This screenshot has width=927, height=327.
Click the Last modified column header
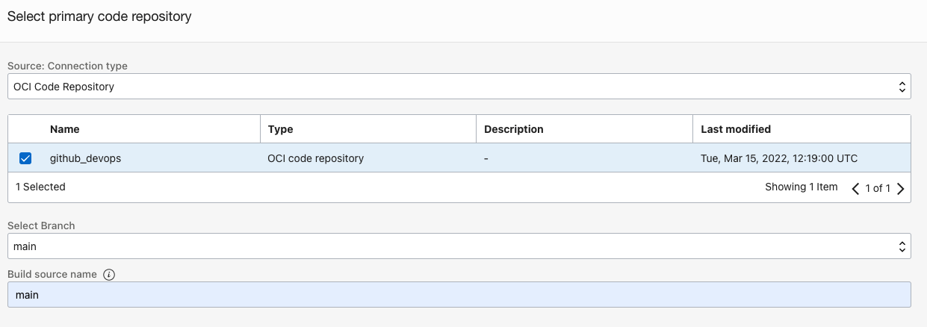point(735,129)
